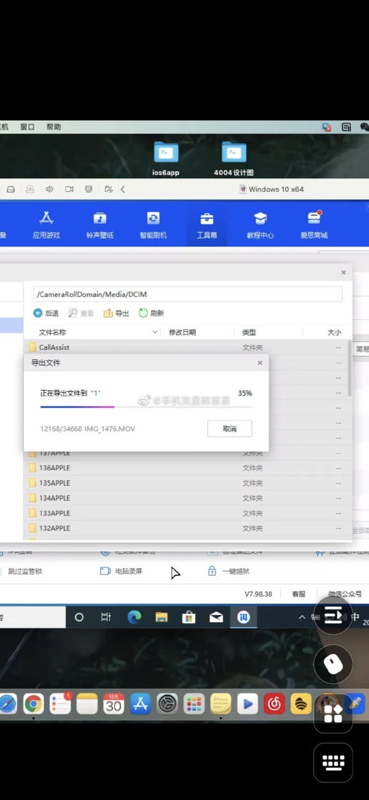The width and height of the screenshot is (369, 800).
Task: Select the 132APPLE folder
Action: [x=186, y=528]
